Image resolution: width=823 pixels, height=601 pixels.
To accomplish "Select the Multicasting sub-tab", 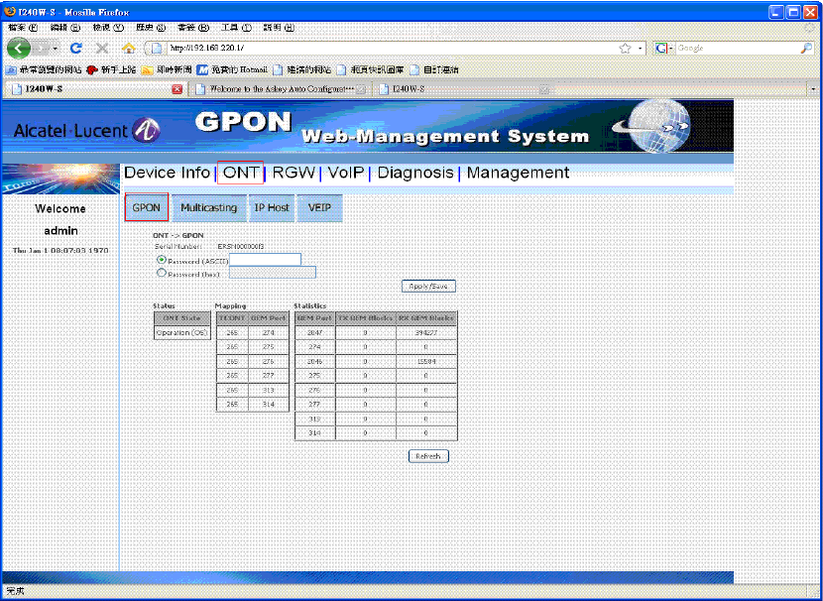I will (209, 208).
